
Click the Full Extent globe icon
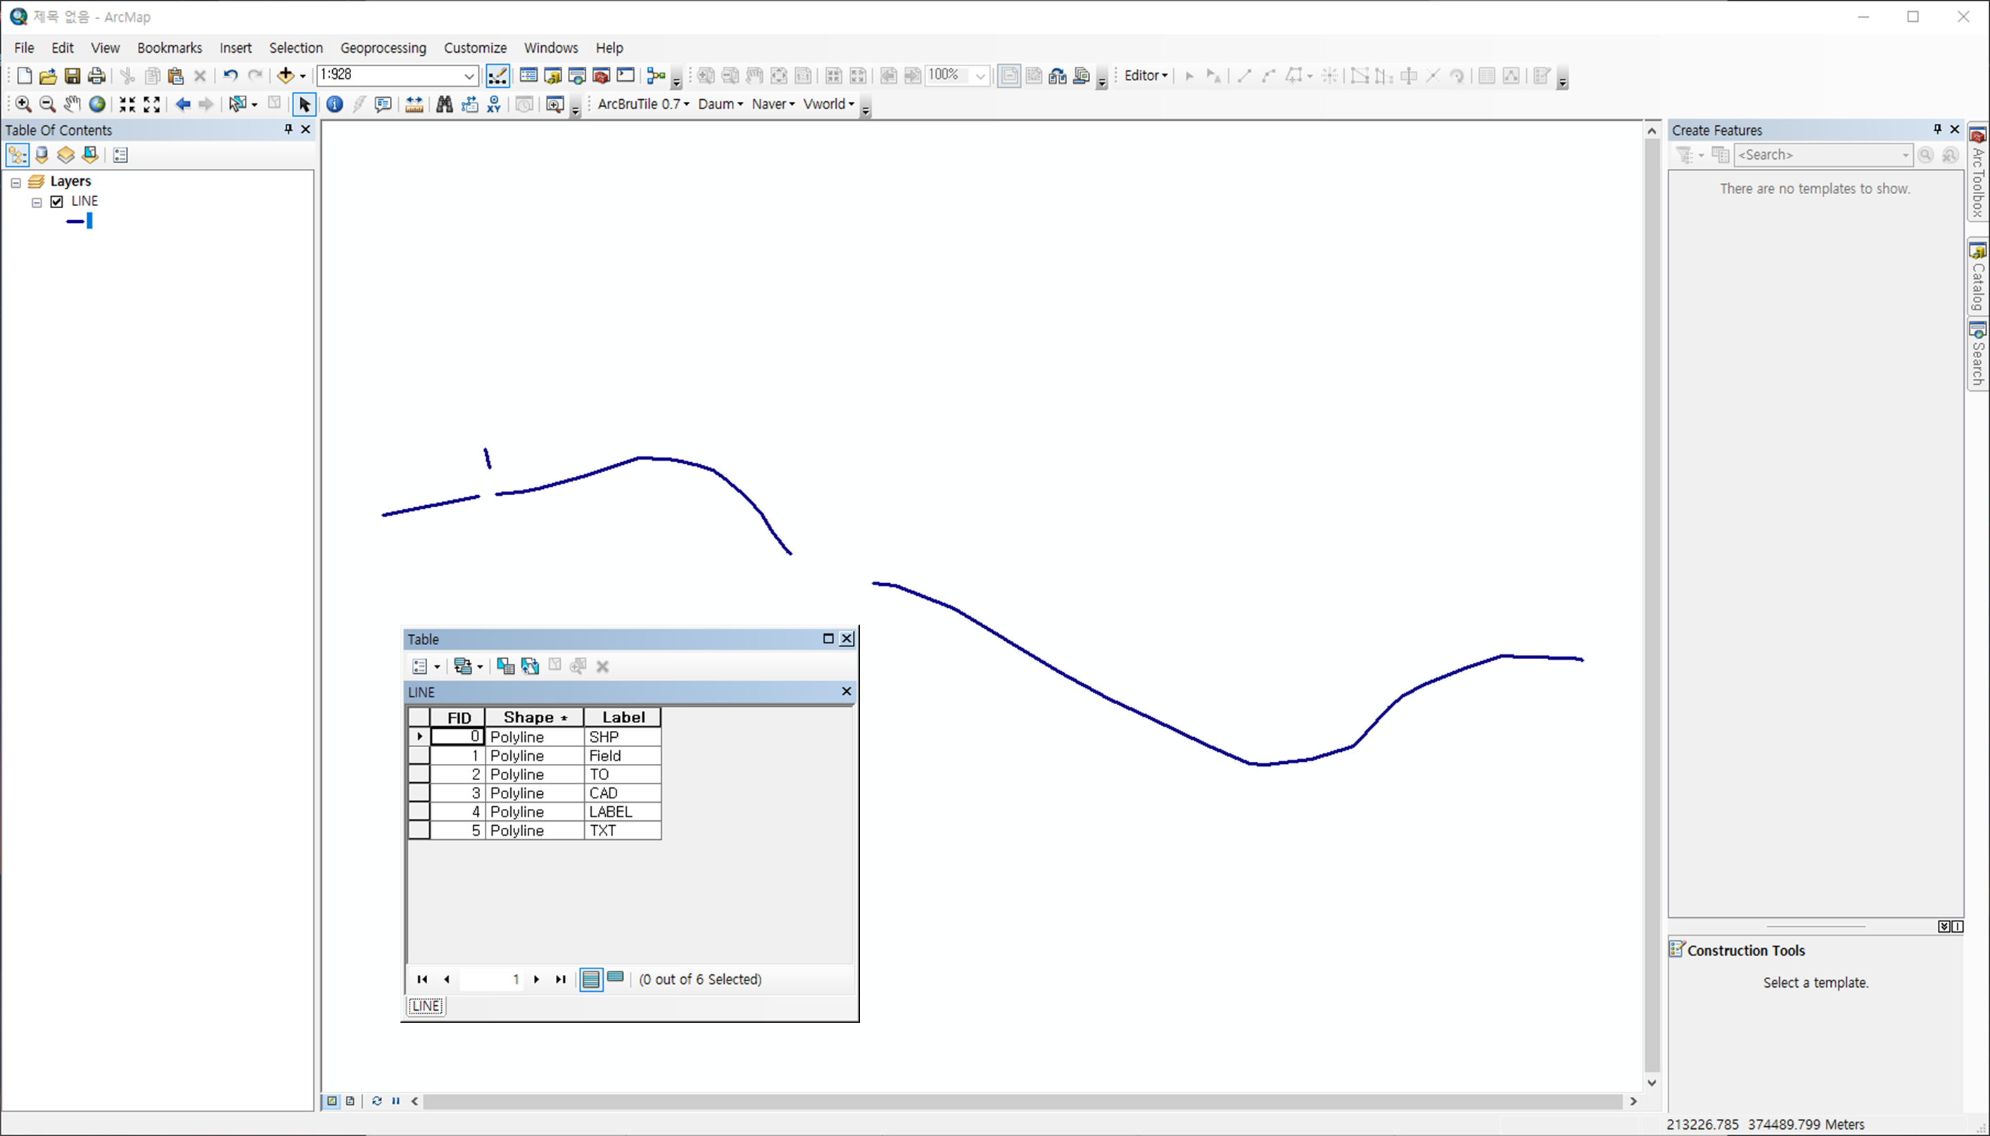coord(97,105)
